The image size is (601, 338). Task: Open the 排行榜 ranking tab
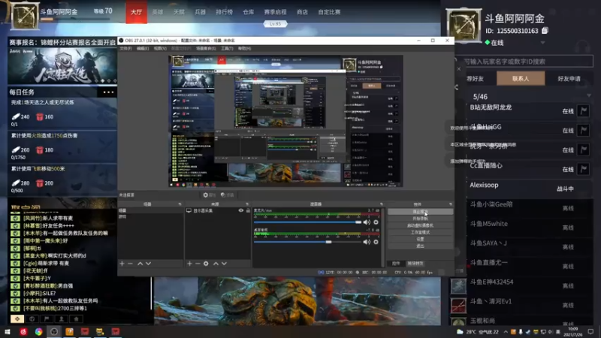(x=224, y=12)
